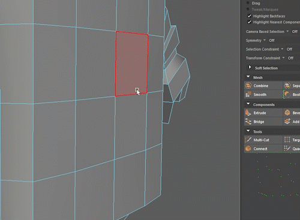Collapse the Components section
The width and height of the screenshot is (300, 220).
point(248,104)
